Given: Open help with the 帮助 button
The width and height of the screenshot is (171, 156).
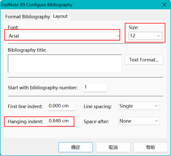Looking at the screenshot, I should pos(150,147).
